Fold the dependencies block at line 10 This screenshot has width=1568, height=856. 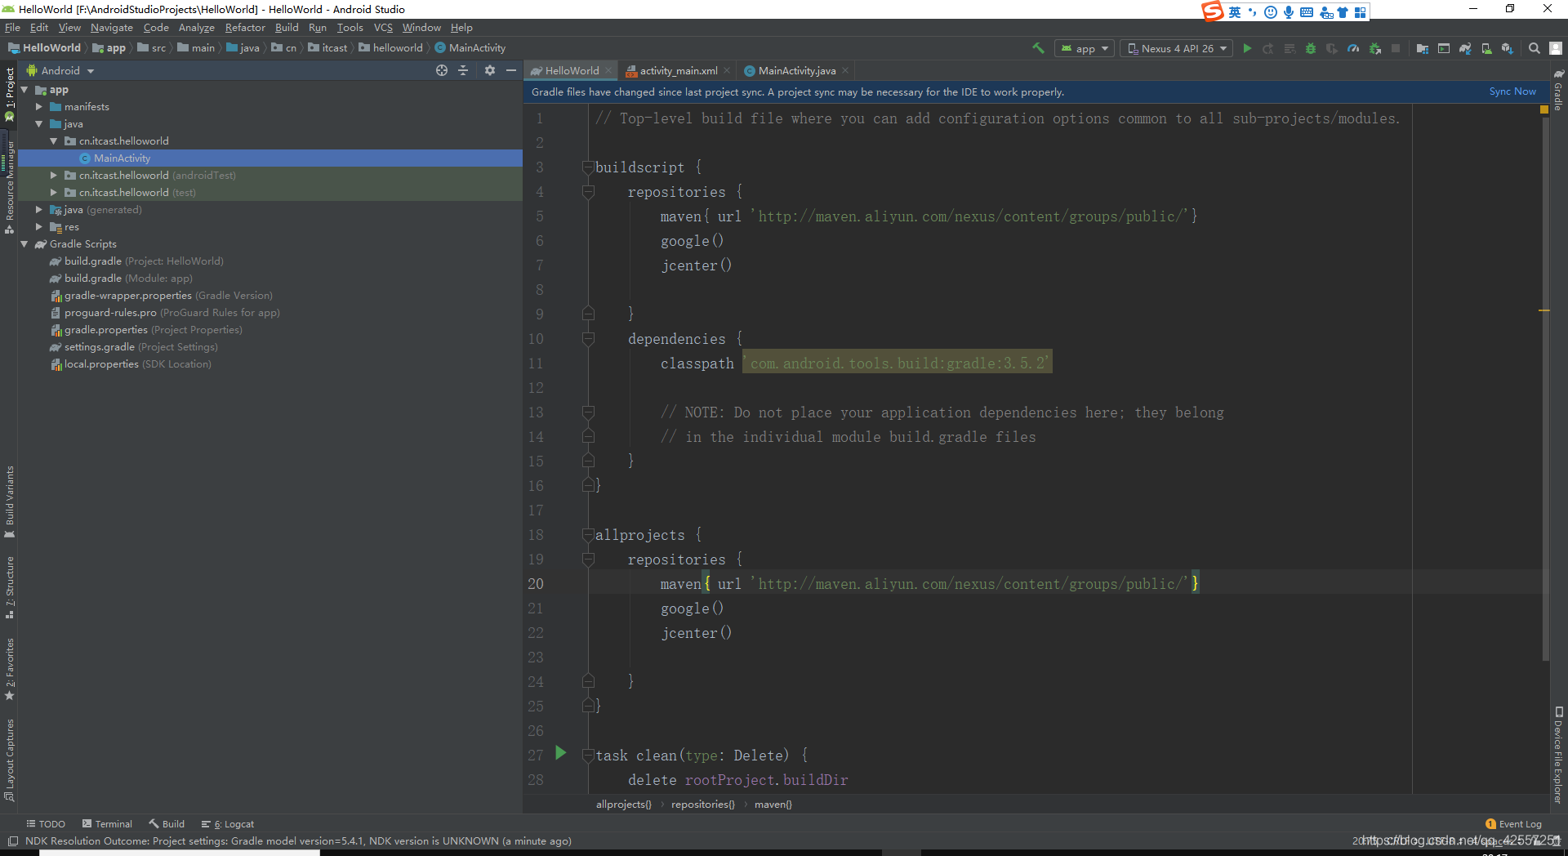(588, 339)
